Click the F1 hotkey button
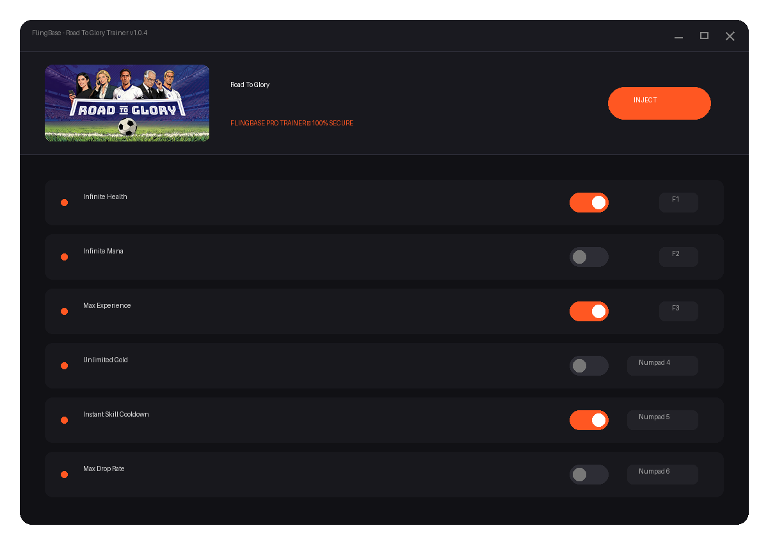The width and height of the screenshot is (768, 544). click(678, 202)
